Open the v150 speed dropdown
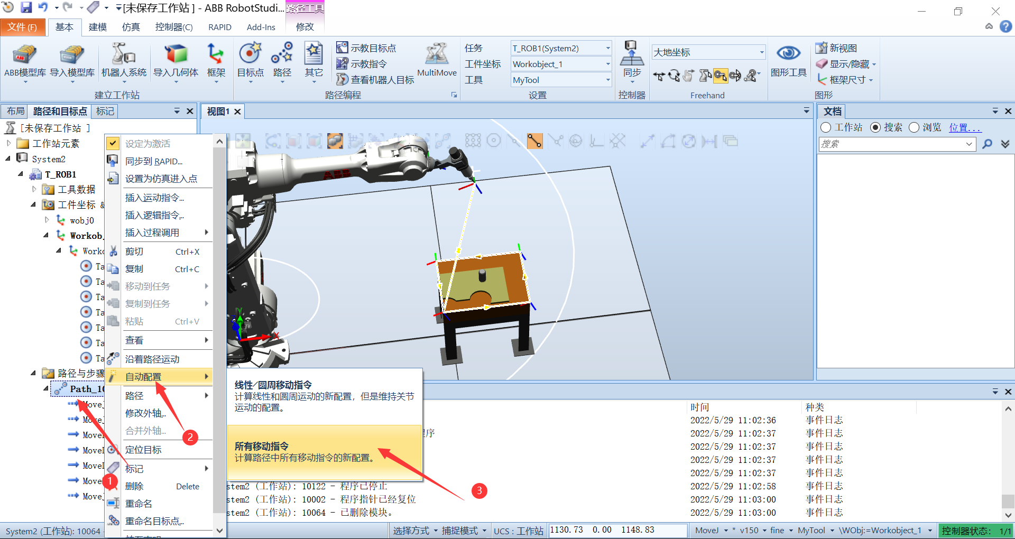This screenshot has width=1015, height=539. tap(753, 531)
